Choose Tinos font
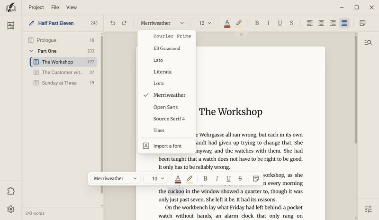Screen dimensions: 379x220 point(167,130)
